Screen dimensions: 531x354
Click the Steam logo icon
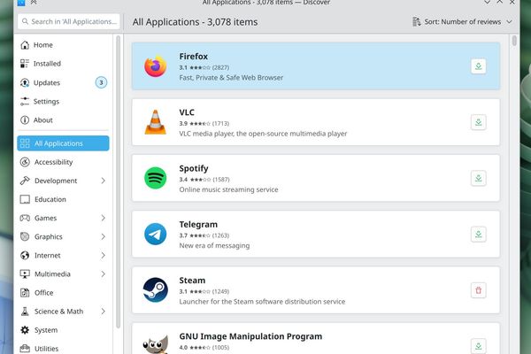click(156, 290)
